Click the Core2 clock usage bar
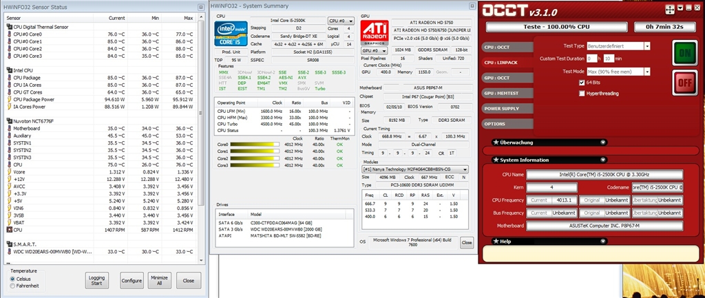Viewport: 705px width, 298px height. coord(255,158)
